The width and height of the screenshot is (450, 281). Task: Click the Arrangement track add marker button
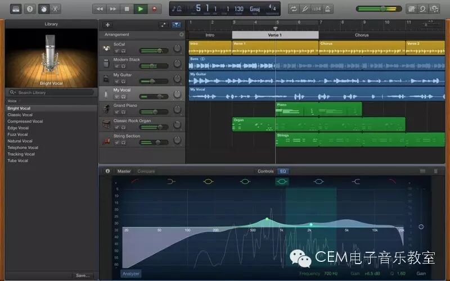click(181, 34)
